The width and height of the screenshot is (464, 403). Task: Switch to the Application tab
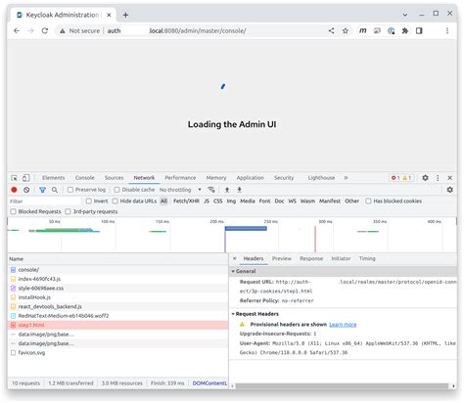point(251,178)
